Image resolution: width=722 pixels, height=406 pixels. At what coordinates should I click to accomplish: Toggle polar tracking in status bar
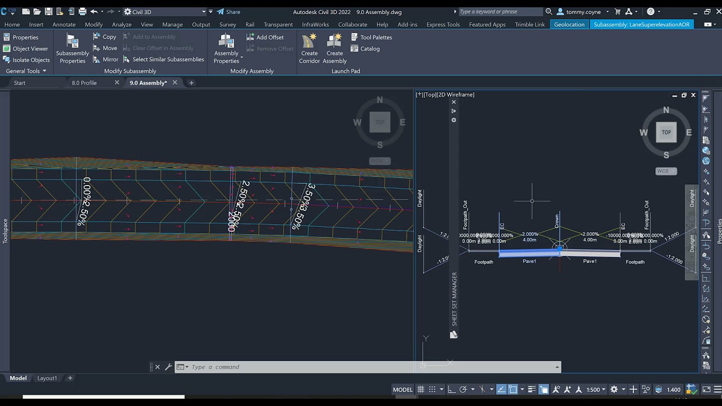pyautogui.click(x=463, y=390)
